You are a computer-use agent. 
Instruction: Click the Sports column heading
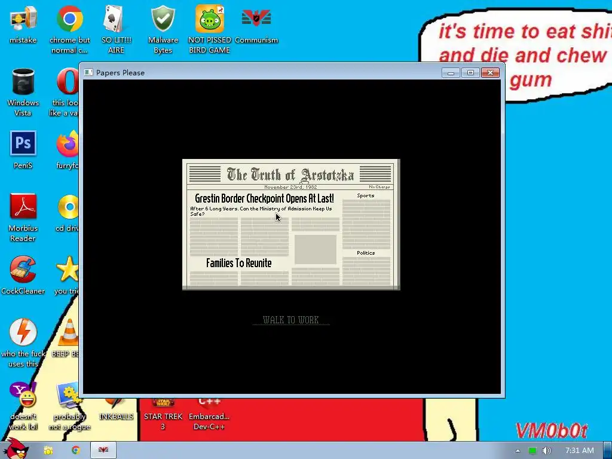365,195
